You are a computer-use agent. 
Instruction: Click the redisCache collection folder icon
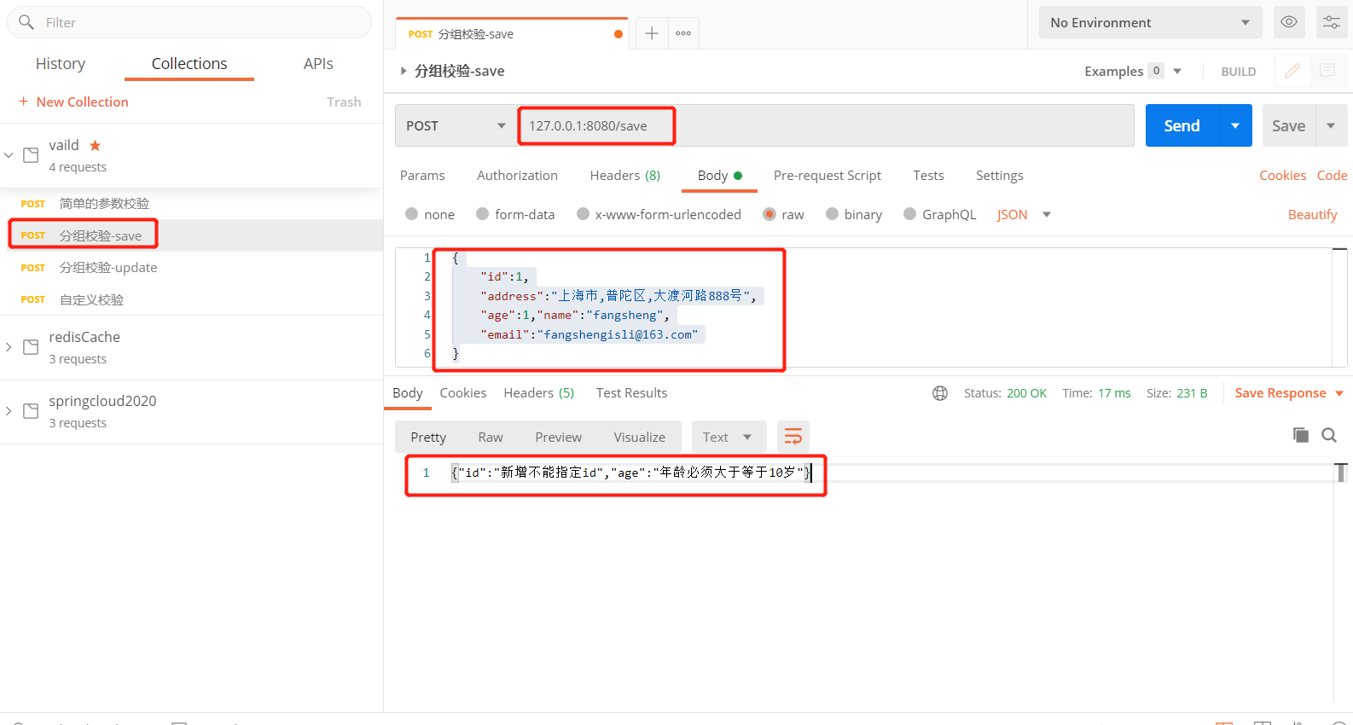[x=31, y=347]
